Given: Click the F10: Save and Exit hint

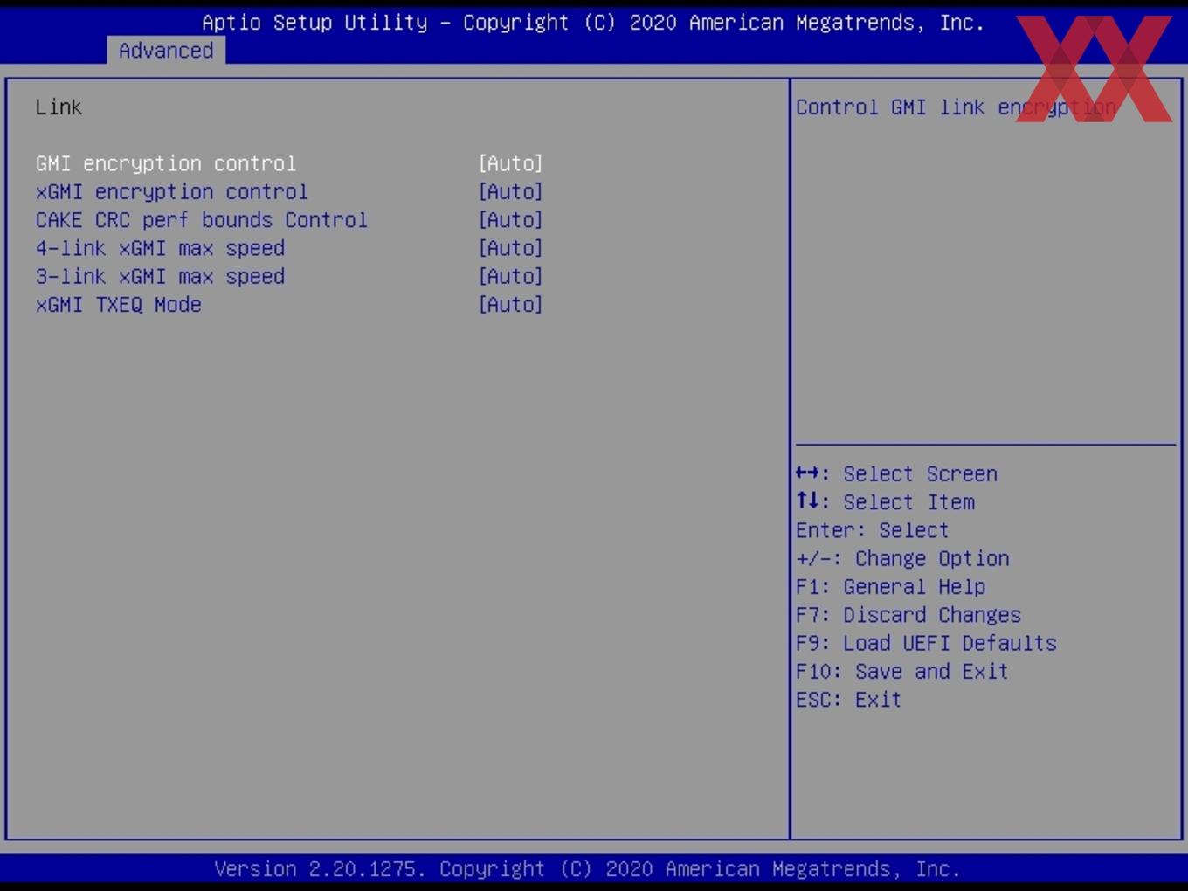Looking at the screenshot, I should point(902,671).
